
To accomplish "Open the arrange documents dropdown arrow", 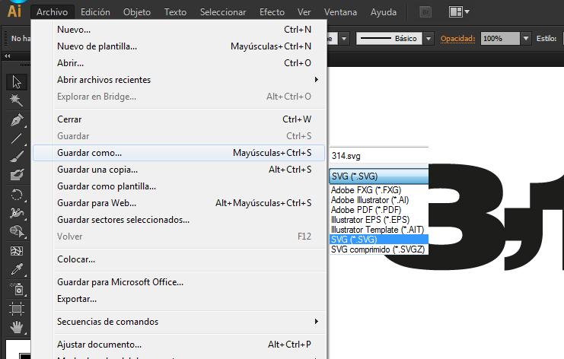I will (x=467, y=12).
